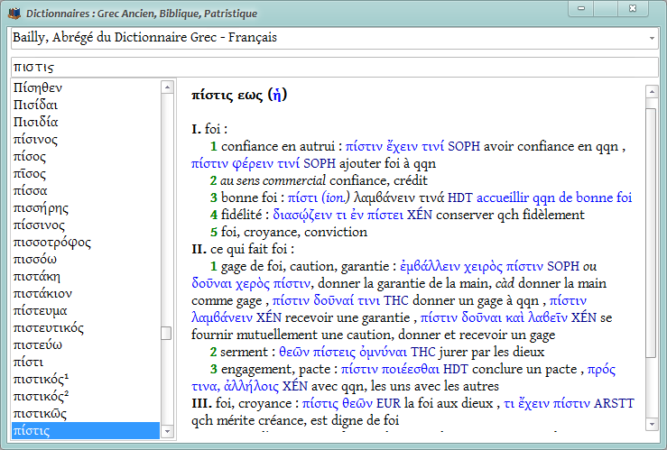Select the Bailly dictionary combo box
This screenshot has width=667, height=450.
pyautogui.click(x=334, y=38)
